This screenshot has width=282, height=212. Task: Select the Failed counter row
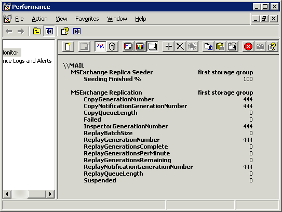coord(92,120)
